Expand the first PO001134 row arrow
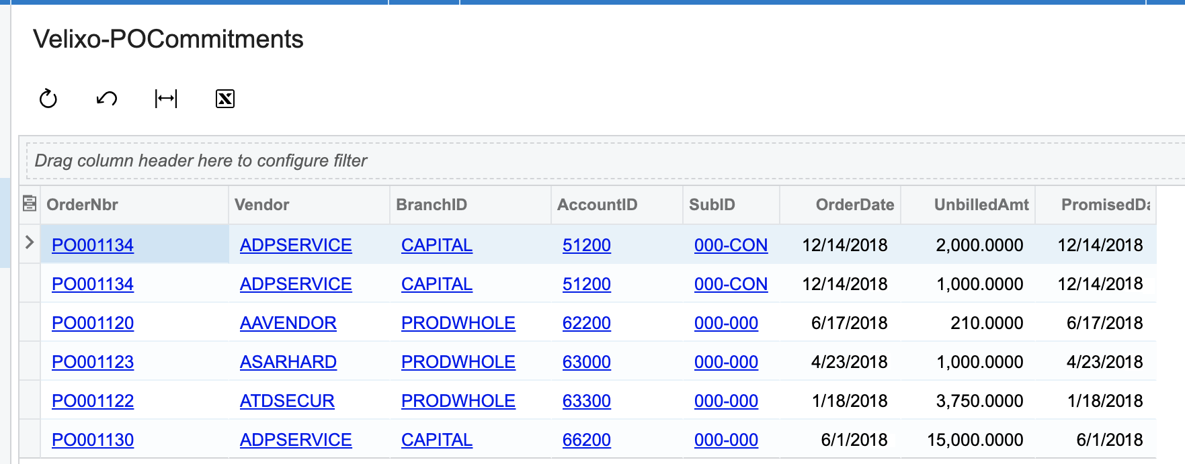Viewport: 1185px width, 464px height. tap(30, 242)
